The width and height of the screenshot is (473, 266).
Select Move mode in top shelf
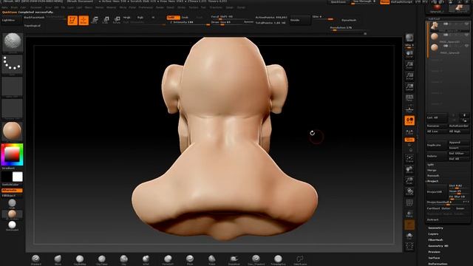coord(95,20)
